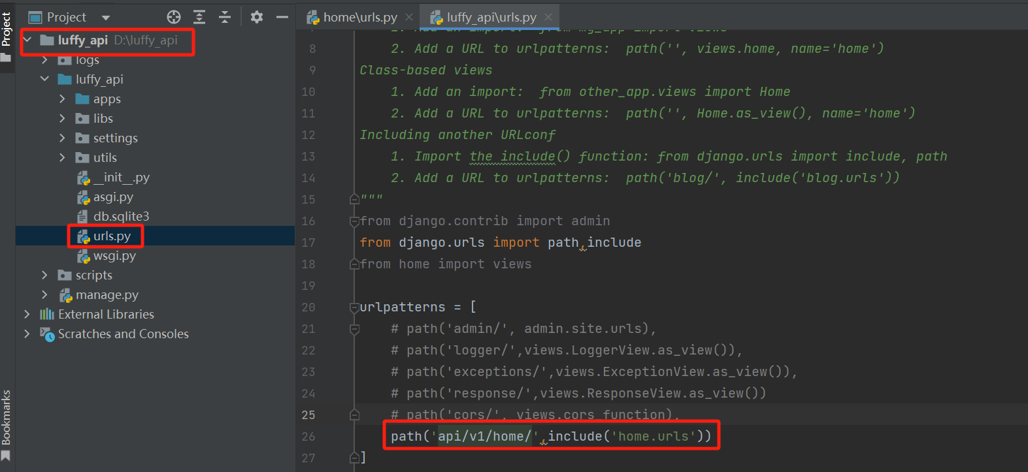Click the External Libraries icon
1028x472 pixels.
[x=47, y=314]
